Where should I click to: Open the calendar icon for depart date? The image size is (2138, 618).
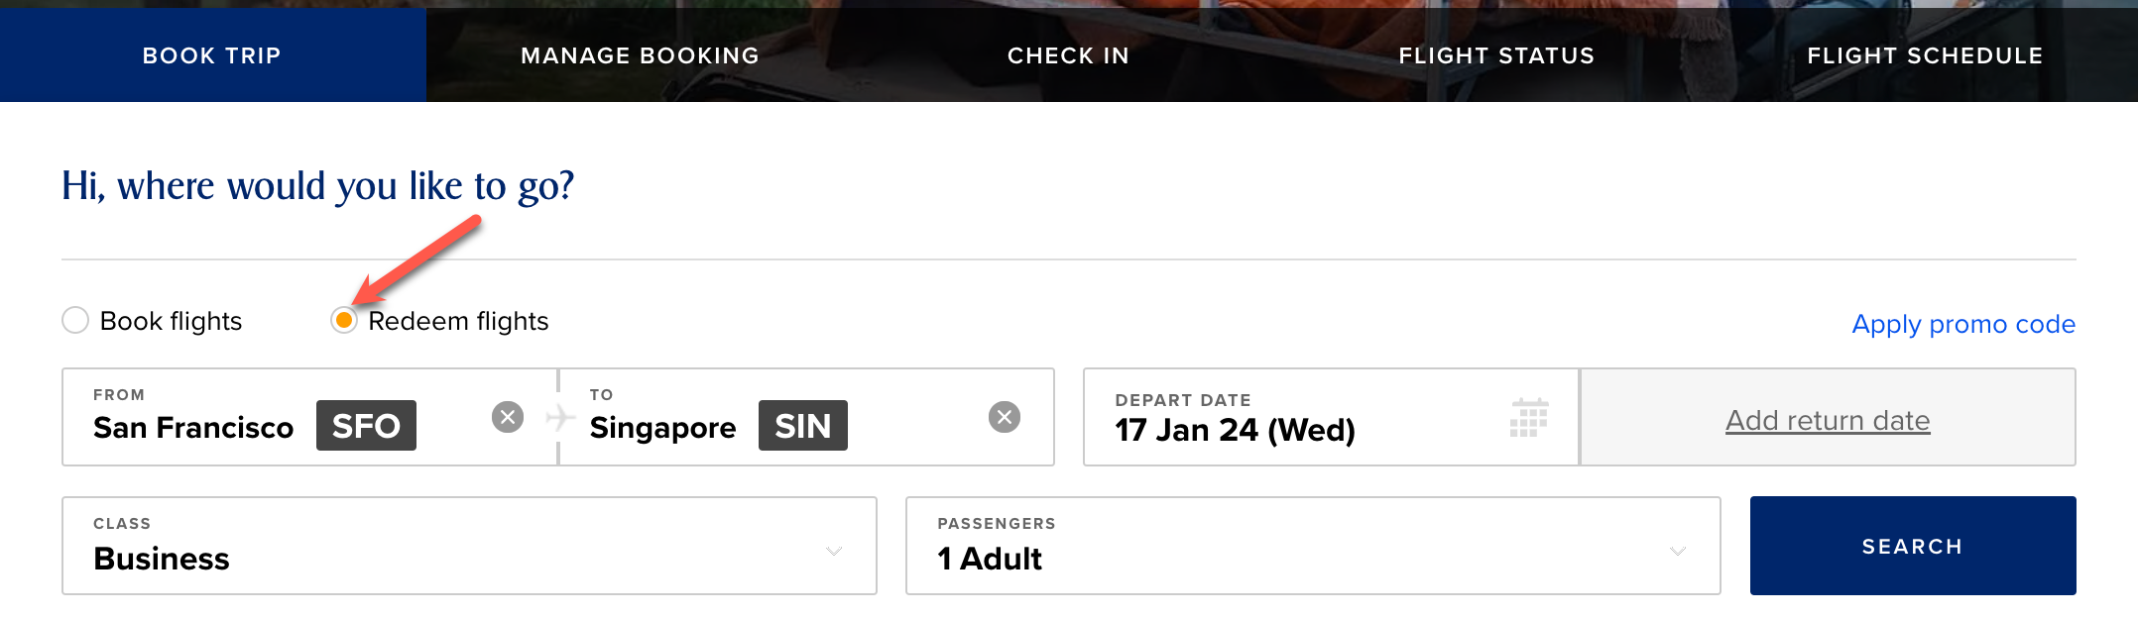point(1530,417)
